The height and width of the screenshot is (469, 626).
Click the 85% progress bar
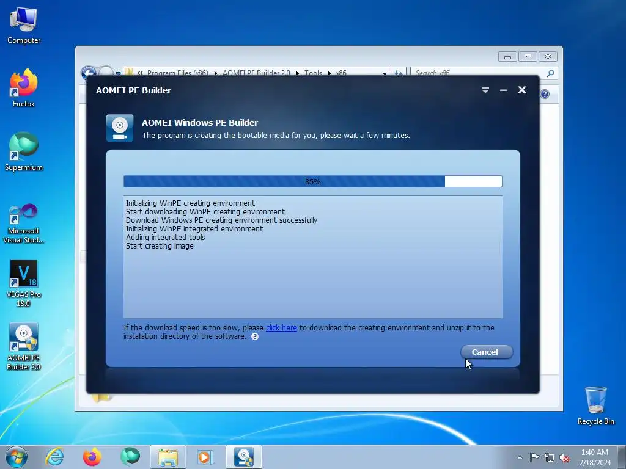[312, 181]
